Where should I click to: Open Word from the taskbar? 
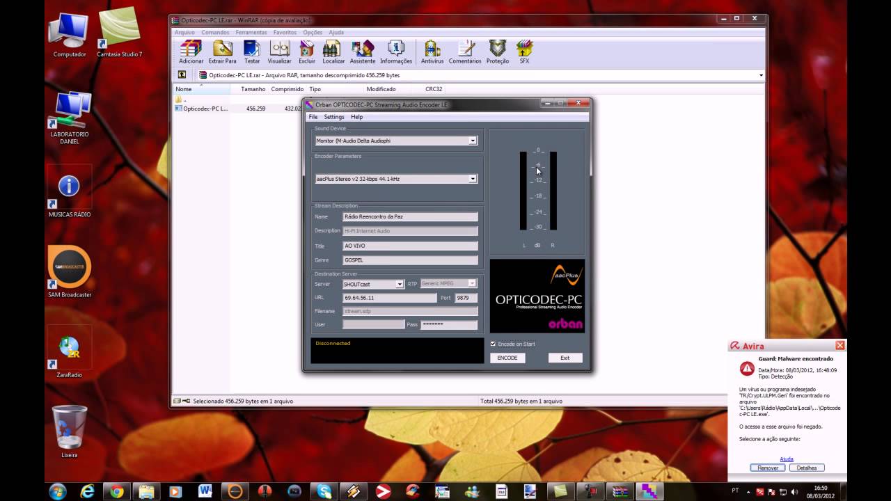(205, 491)
